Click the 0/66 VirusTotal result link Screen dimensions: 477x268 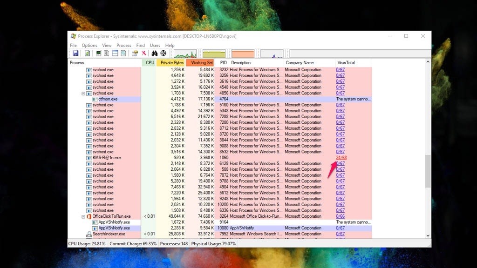coord(340,216)
